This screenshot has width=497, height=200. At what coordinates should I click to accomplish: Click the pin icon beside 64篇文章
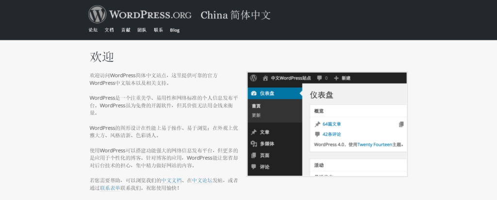click(x=317, y=124)
